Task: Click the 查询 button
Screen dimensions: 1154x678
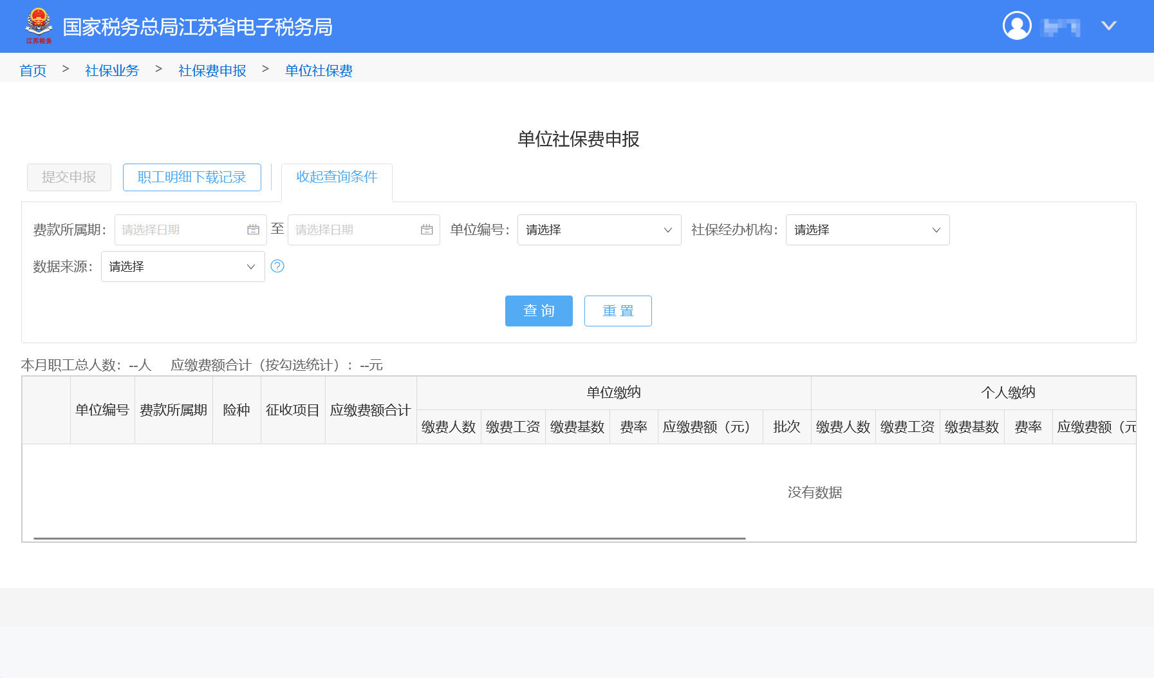Action: [539, 311]
